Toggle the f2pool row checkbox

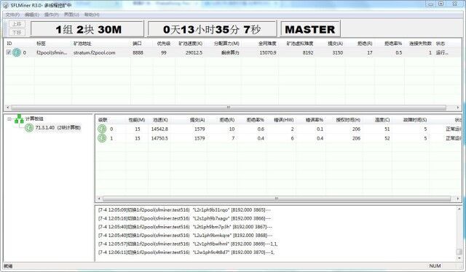pyautogui.click(x=9, y=52)
